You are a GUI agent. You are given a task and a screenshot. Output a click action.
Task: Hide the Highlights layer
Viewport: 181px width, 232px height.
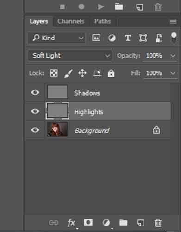point(35,111)
